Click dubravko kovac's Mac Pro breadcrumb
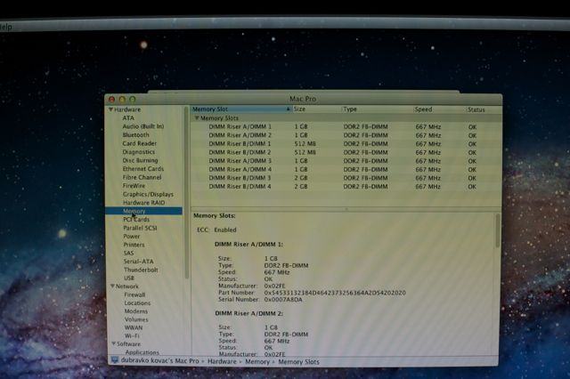Screen dimensions: 570x379 click(x=160, y=361)
